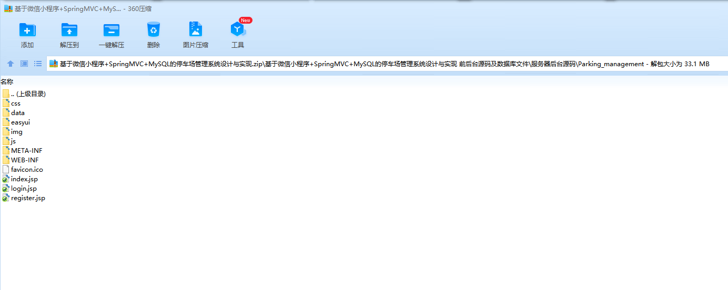Click the archive path address field
This screenshot has width=728, height=290.
(387, 64)
